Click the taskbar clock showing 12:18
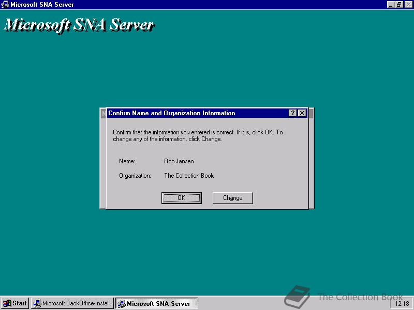Viewport: 414px width, 310px height. coord(402,304)
